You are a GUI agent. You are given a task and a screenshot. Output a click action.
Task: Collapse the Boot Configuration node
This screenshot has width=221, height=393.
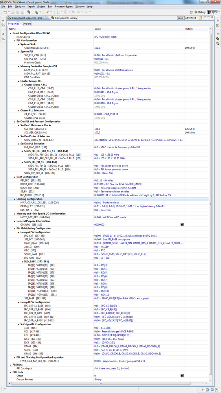pyautogui.click(x=14, y=177)
